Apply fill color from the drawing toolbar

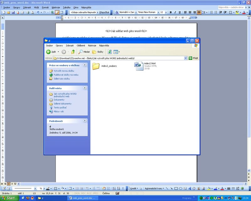[209, 188]
